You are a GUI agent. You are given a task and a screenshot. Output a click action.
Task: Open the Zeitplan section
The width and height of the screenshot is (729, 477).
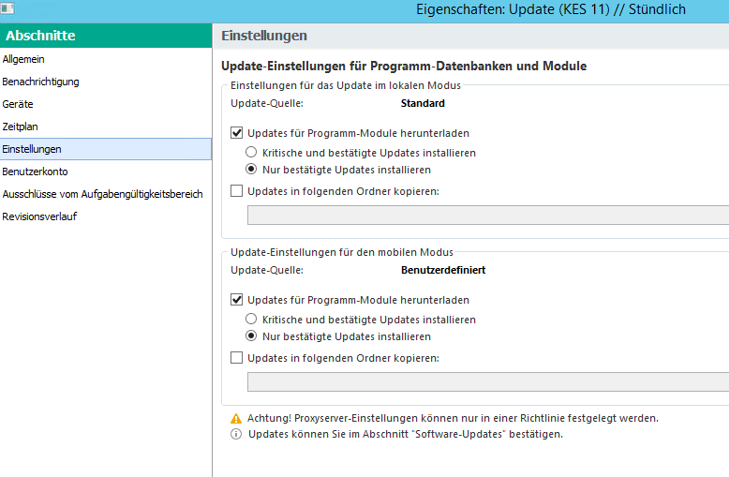[21, 127]
